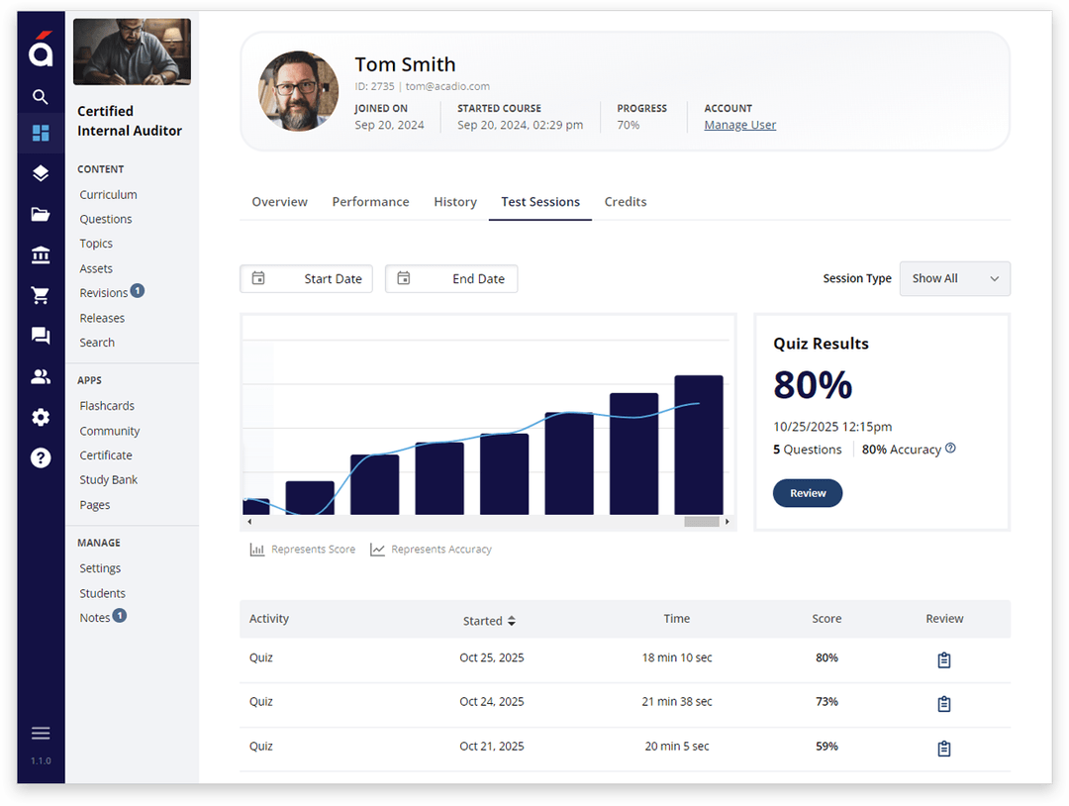Click the search magnifier icon in sidebar
The height and width of the screenshot is (806, 1069).
[x=41, y=97]
